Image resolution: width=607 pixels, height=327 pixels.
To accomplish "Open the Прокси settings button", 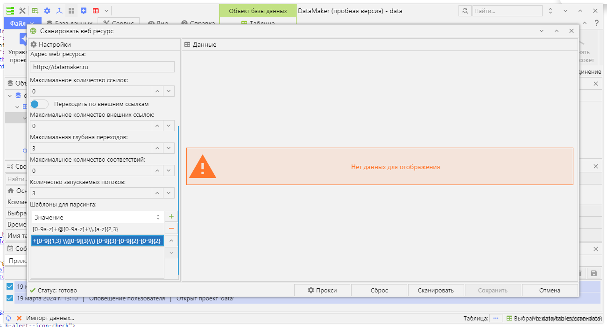I will 322,290.
